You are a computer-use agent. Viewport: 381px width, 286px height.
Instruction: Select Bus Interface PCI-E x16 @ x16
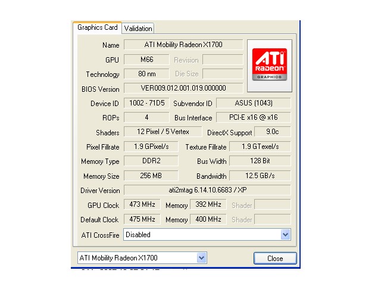coord(254,117)
